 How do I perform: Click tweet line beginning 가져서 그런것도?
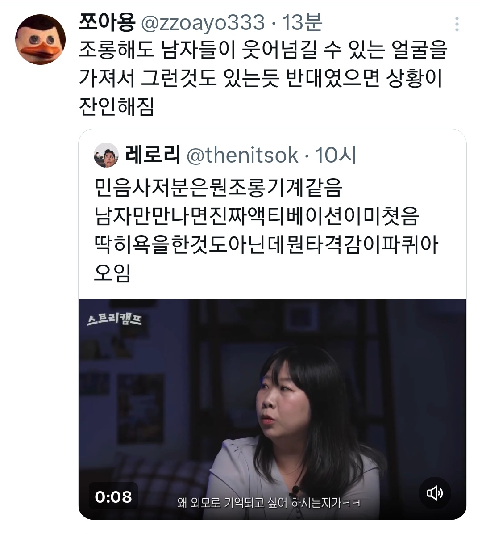[x=261, y=78]
